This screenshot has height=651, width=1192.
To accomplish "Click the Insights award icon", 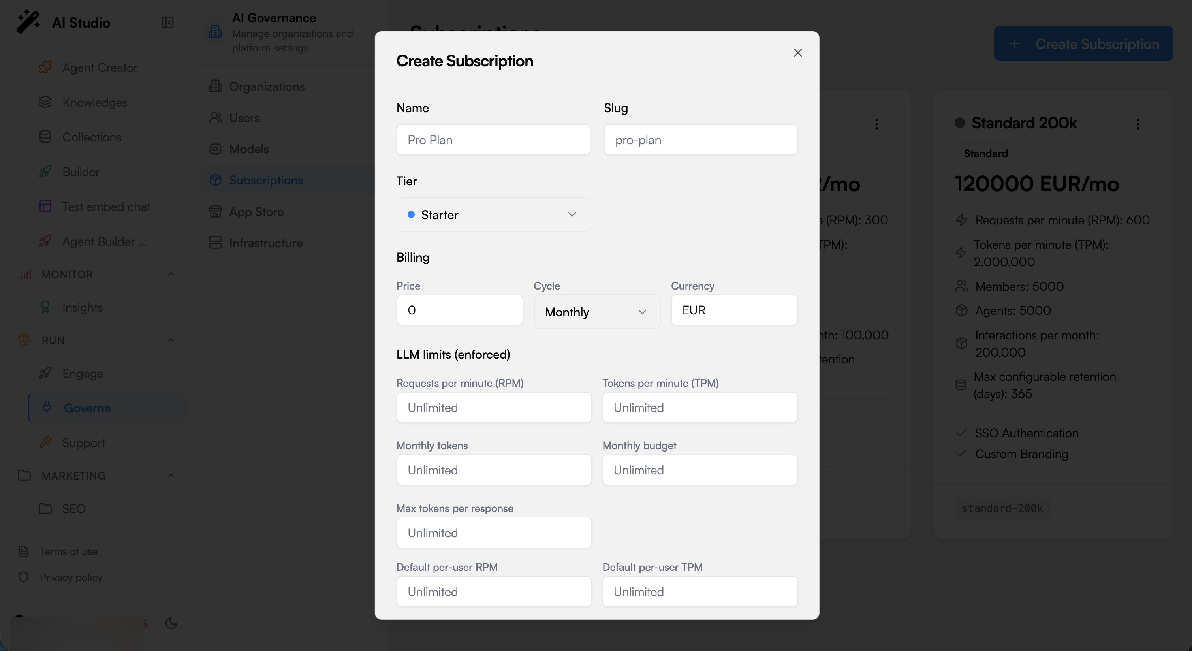I will [x=45, y=307].
